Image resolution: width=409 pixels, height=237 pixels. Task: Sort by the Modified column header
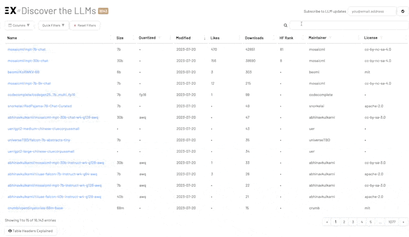[x=183, y=38]
